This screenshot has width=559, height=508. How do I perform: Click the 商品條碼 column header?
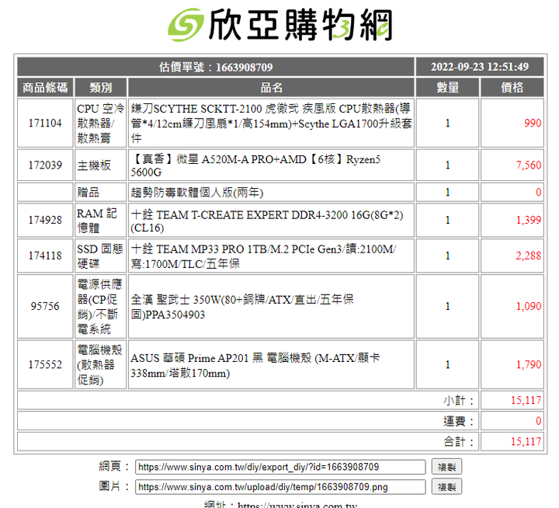point(45,88)
